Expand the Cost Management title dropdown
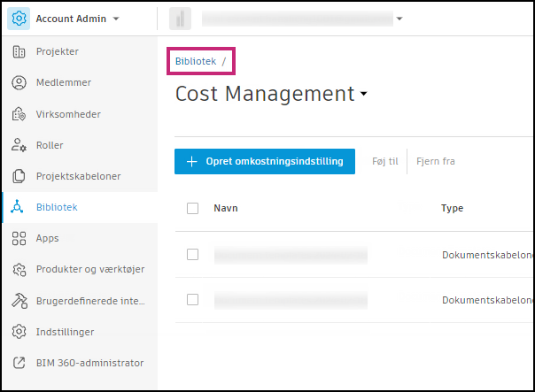Screen dimensions: 535x392 [364, 95]
